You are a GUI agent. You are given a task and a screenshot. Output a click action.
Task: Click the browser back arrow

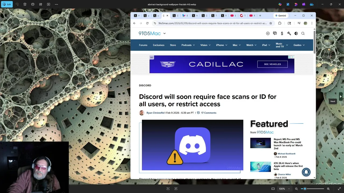click(x=134, y=23)
